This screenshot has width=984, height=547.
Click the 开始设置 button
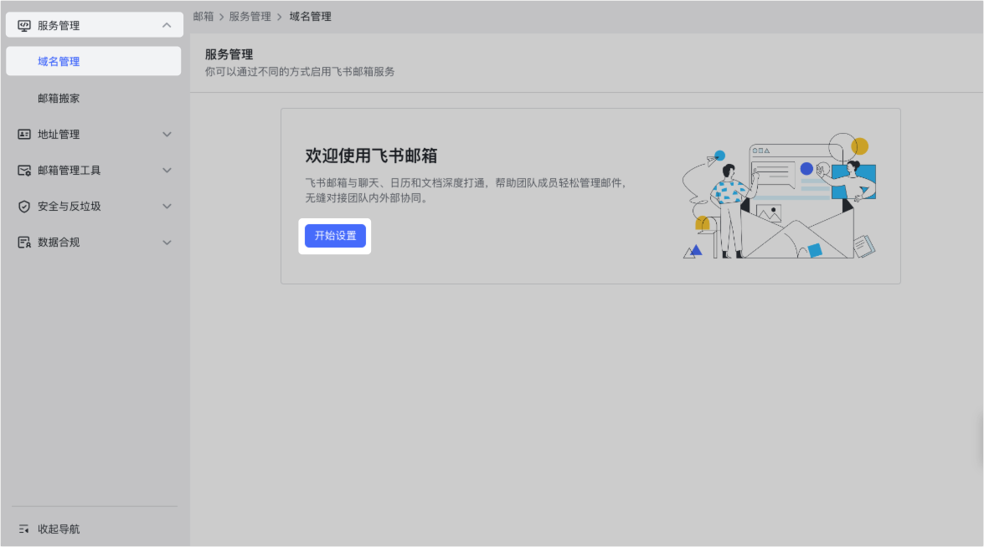pyautogui.click(x=335, y=236)
